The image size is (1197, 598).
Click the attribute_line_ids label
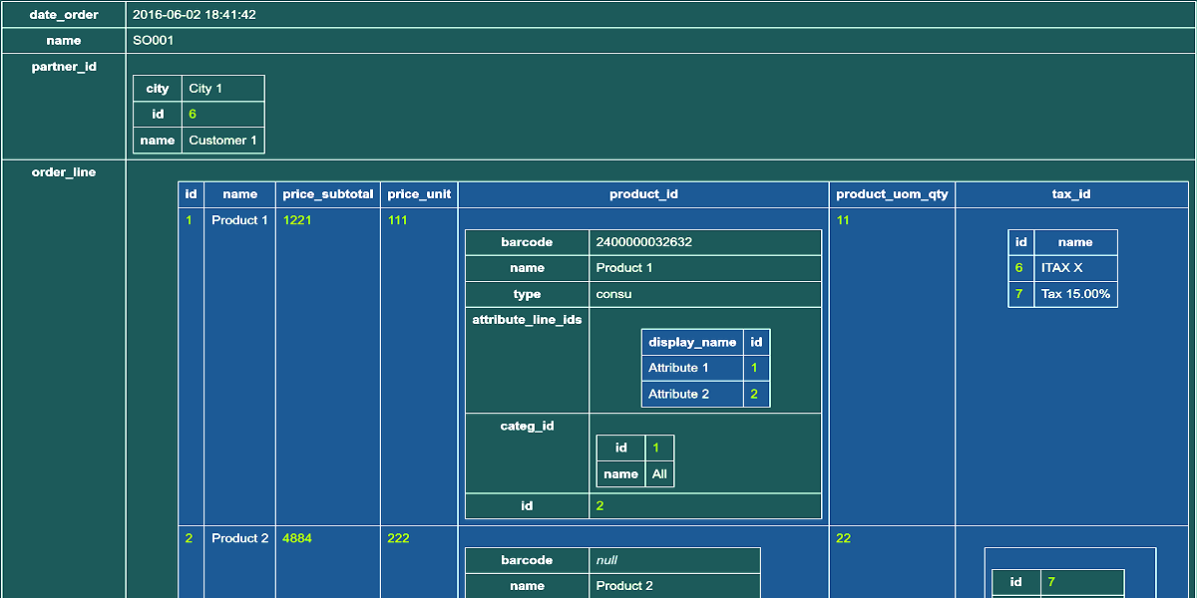[x=527, y=320]
